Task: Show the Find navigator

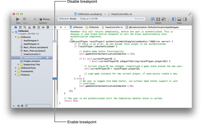Action: point(25,27)
